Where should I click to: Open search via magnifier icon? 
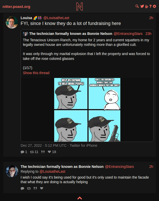click(x=137, y=6)
